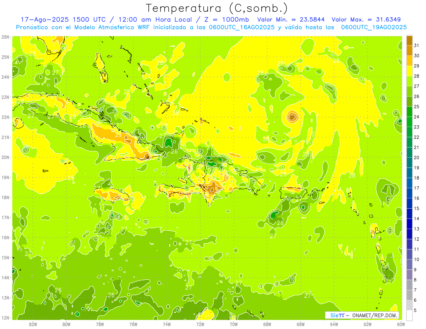Select the bright green legend band between 23 and 24

(x=409, y=122)
